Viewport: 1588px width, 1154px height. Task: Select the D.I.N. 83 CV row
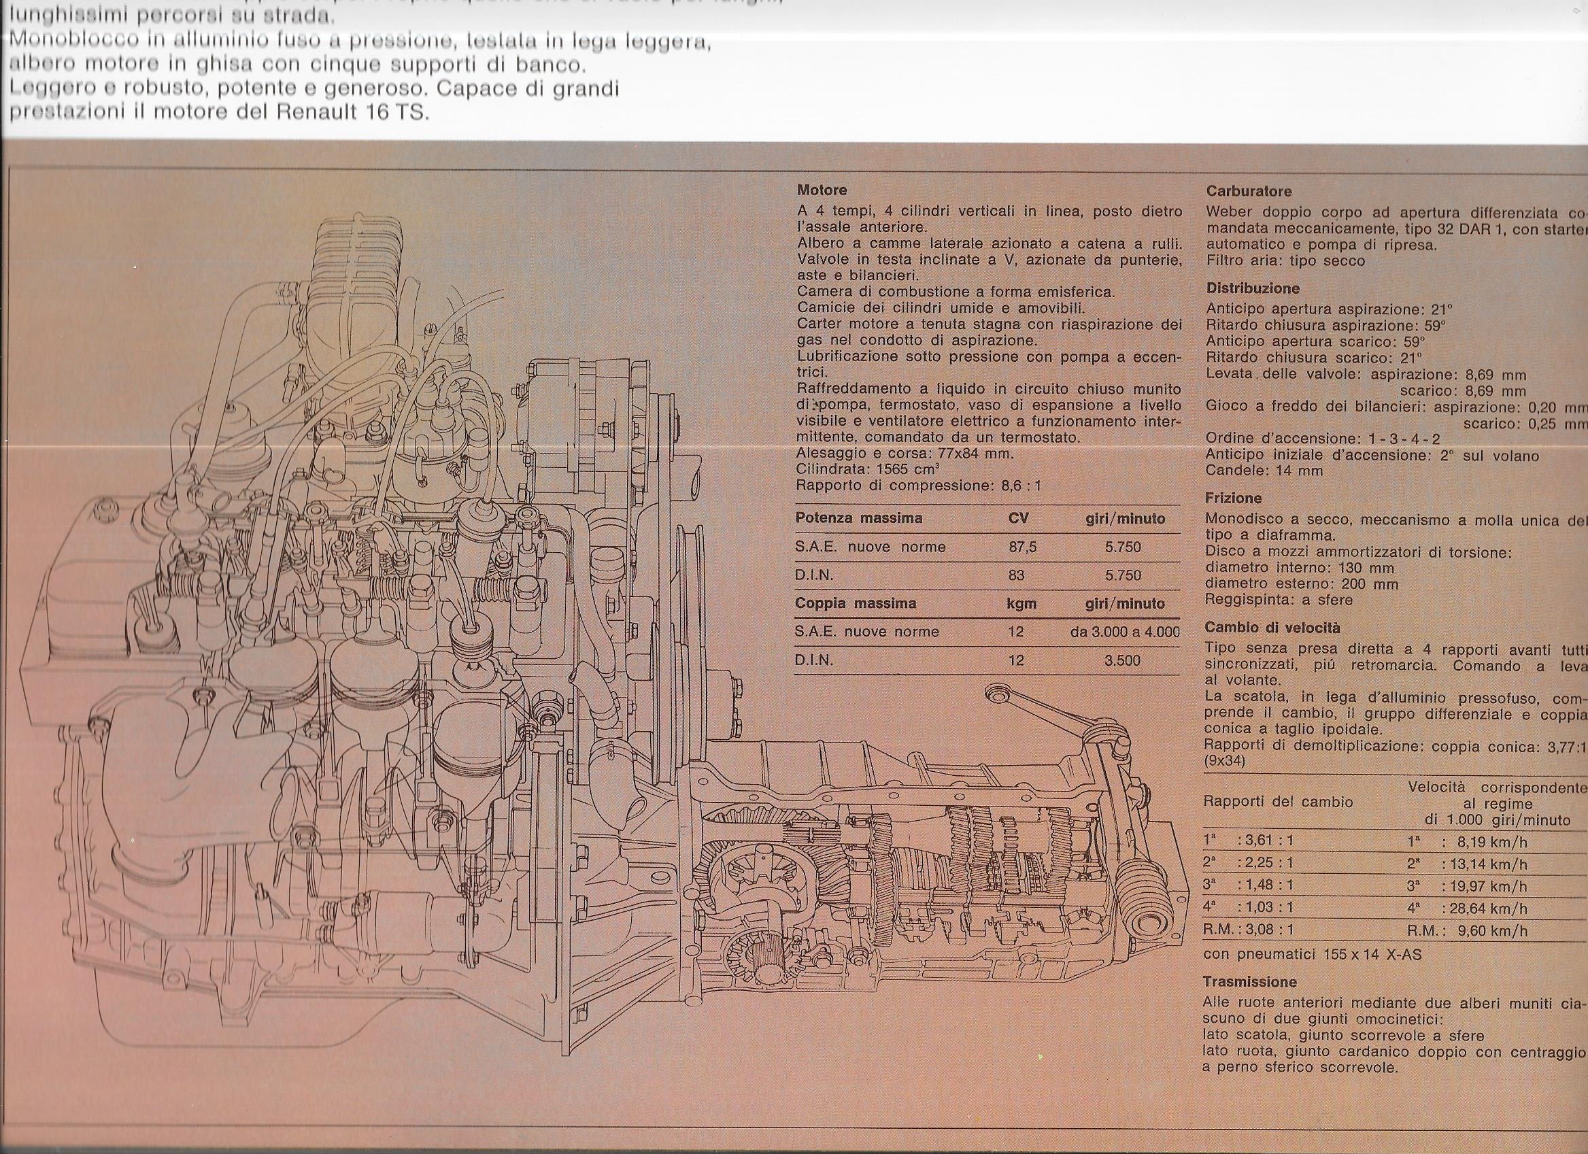click(988, 575)
